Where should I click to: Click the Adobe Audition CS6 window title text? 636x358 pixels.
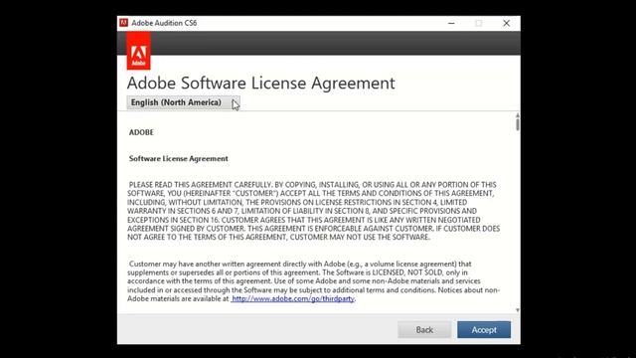[x=164, y=23]
